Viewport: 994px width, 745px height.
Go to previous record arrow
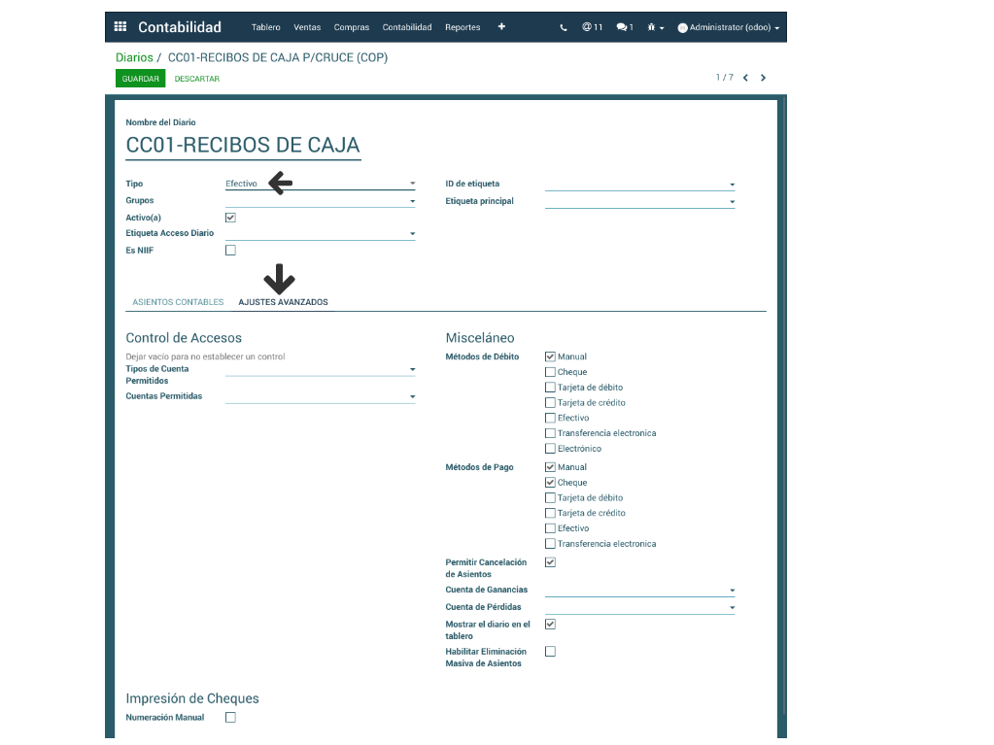click(x=745, y=78)
